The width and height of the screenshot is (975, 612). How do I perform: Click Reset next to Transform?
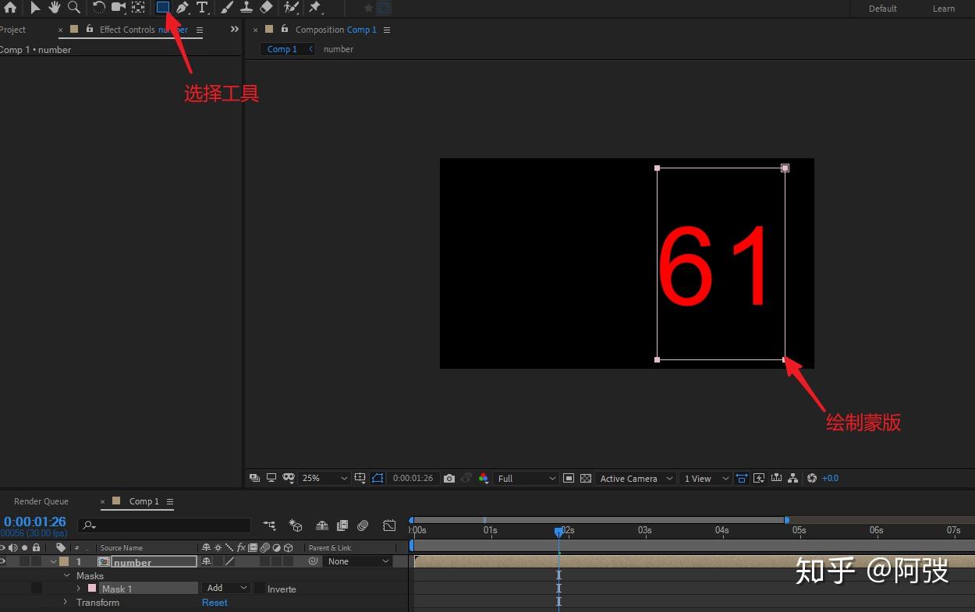[214, 603]
